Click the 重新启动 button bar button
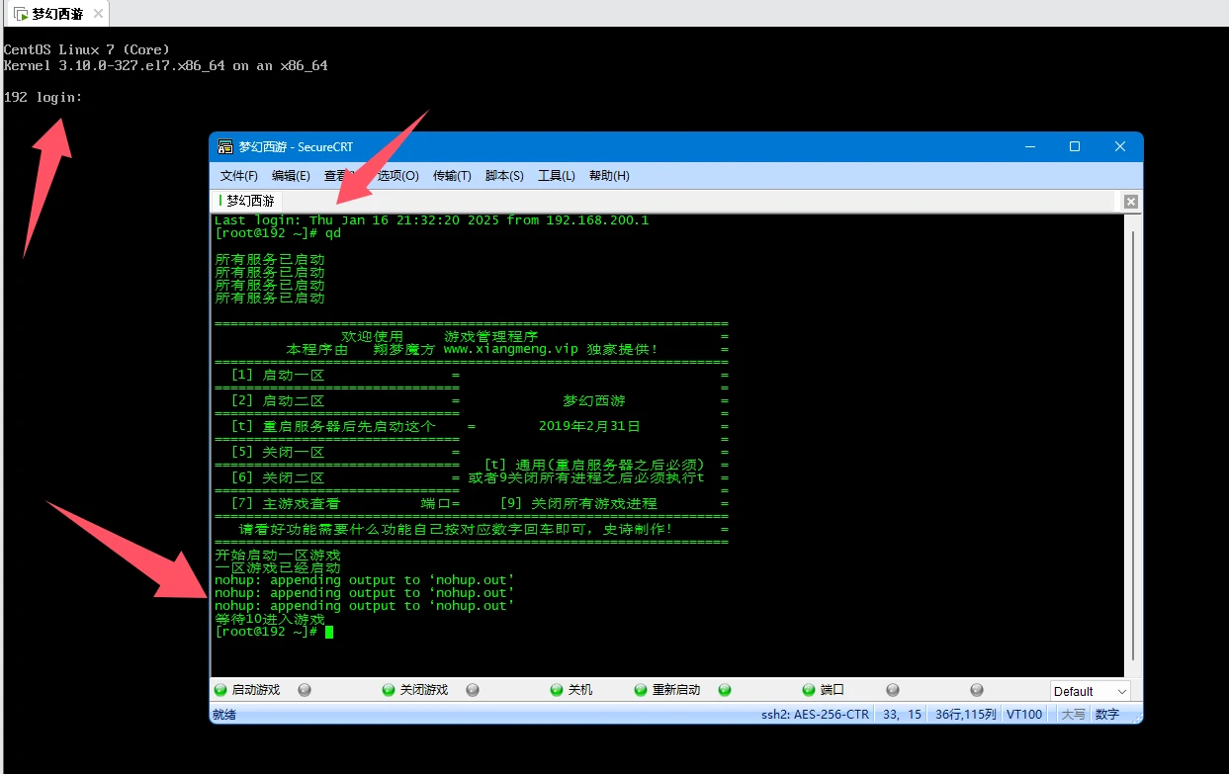 667,690
